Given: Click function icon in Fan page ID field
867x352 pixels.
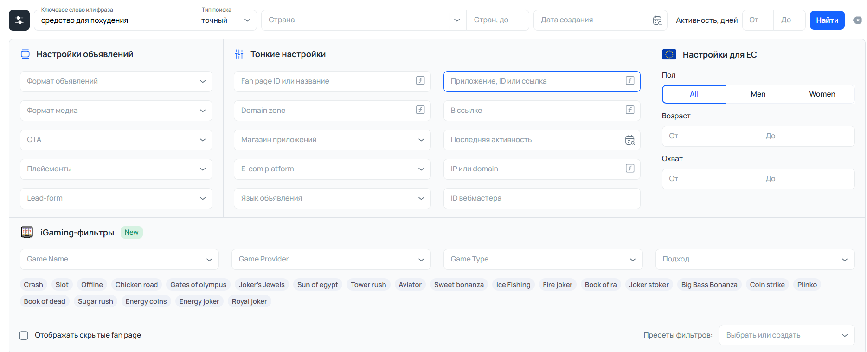Looking at the screenshot, I should [x=420, y=80].
